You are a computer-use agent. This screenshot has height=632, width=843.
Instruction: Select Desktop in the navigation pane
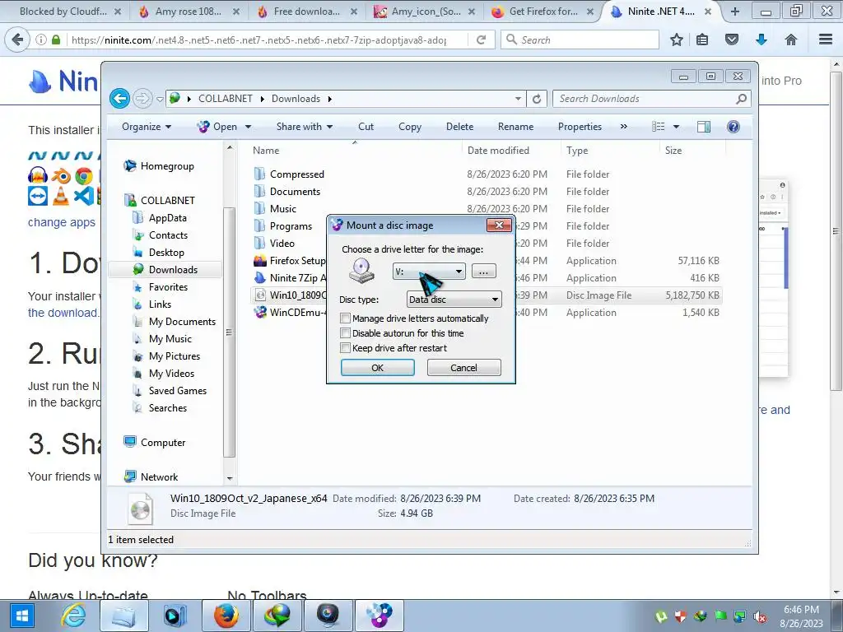pyautogui.click(x=166, y=253)
